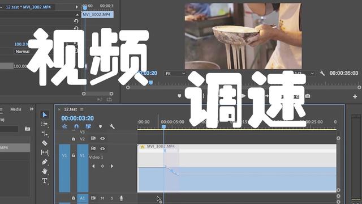The height and width of the screenshot is (204, 362).
Task: Reset the first effect parameter
Action: tap(76, 21)
